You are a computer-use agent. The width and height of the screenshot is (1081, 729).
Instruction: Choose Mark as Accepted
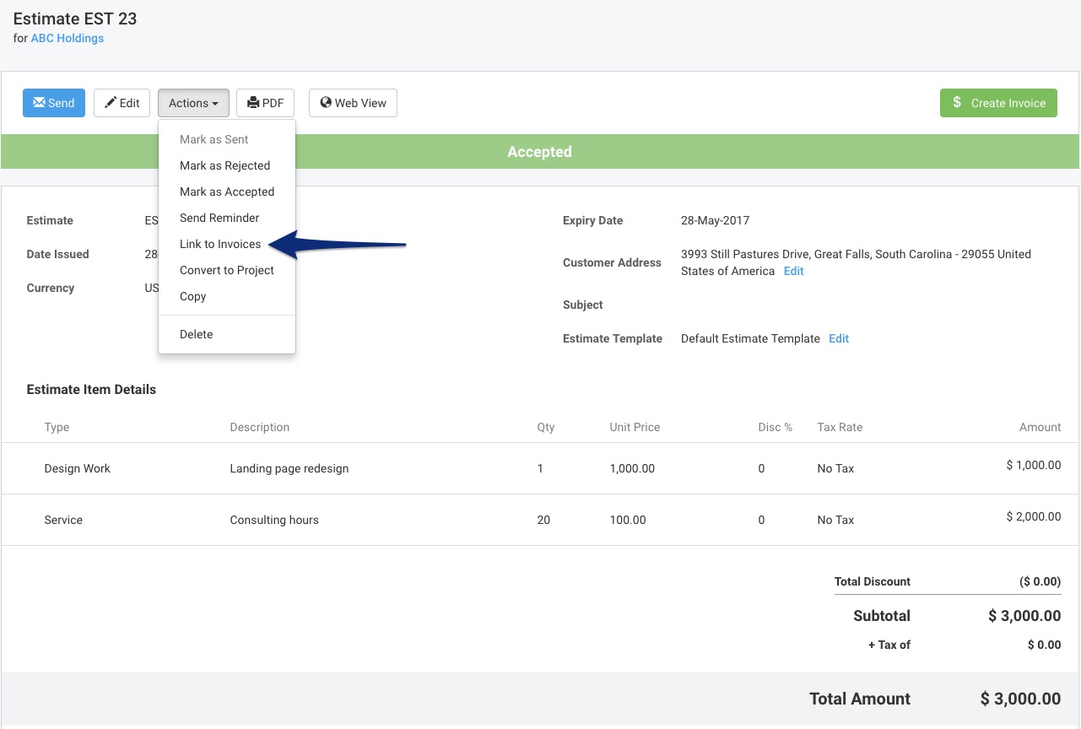coord(227,192)
